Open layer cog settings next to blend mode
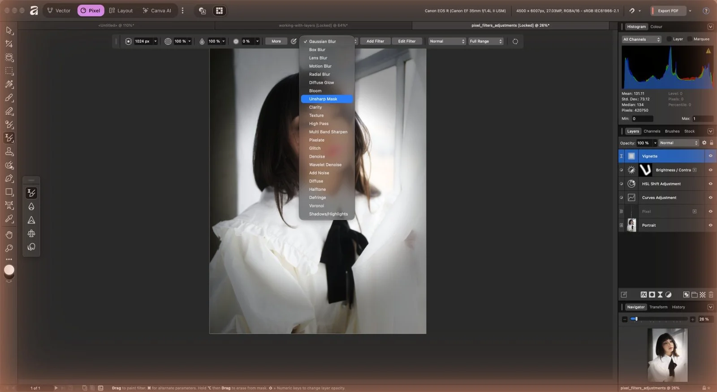717x392 pixels. pos(704,143)
